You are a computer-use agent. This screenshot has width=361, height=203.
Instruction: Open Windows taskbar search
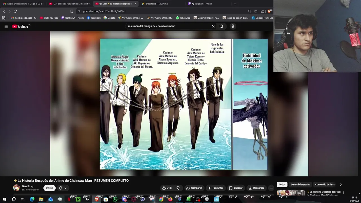(x=14, y=199)
